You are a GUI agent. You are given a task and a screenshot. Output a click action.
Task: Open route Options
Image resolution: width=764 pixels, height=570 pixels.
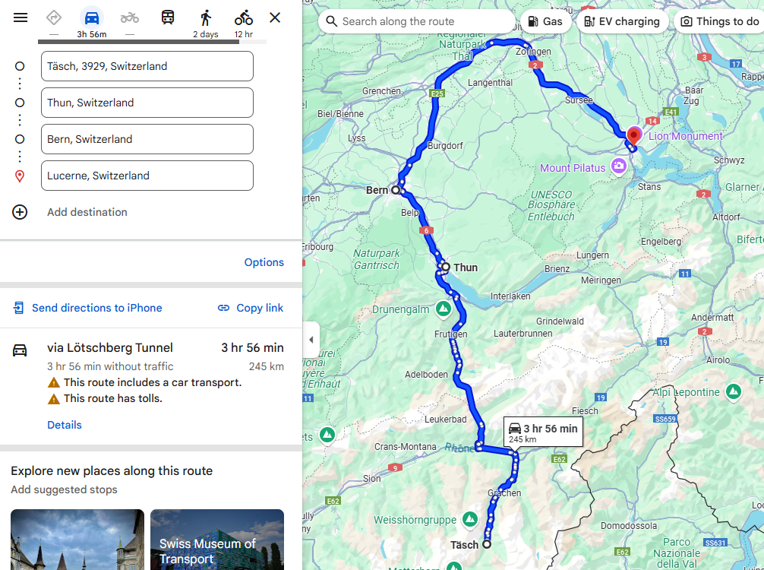264,262
